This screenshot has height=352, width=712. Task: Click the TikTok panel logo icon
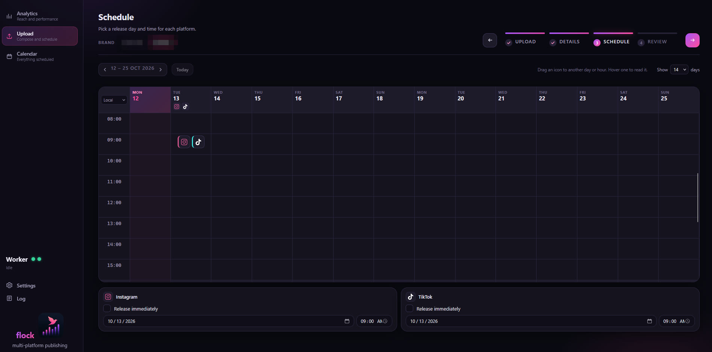tap(411, 297)
